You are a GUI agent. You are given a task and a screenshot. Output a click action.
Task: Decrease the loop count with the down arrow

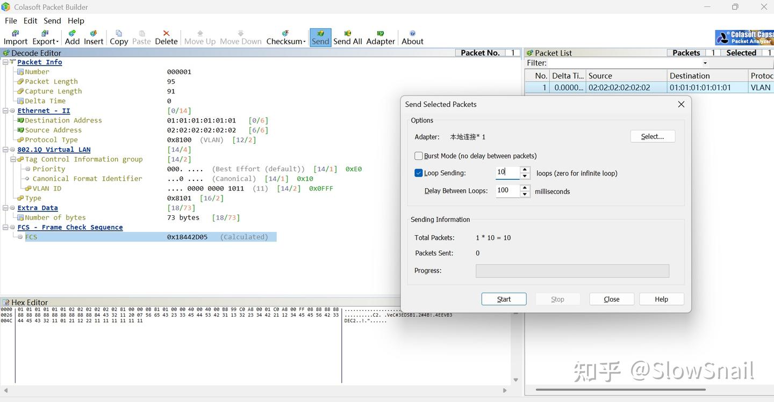pos(525,176)
